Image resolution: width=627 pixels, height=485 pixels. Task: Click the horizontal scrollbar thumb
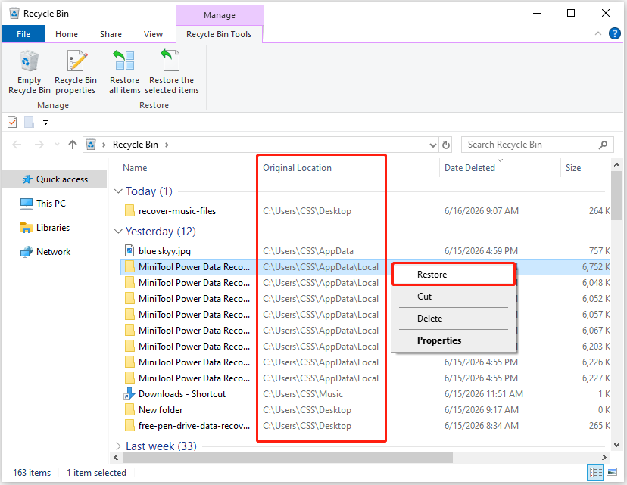287,458
